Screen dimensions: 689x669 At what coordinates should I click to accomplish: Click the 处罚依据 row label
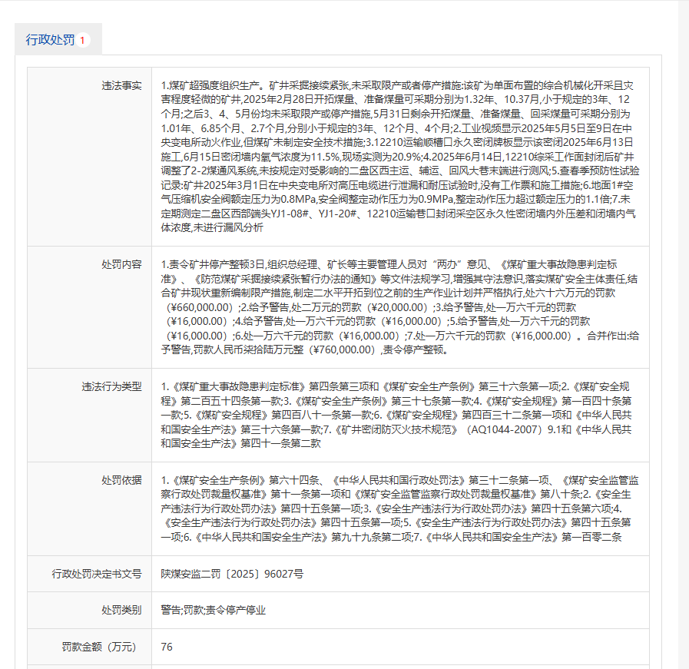click(121, 480)
